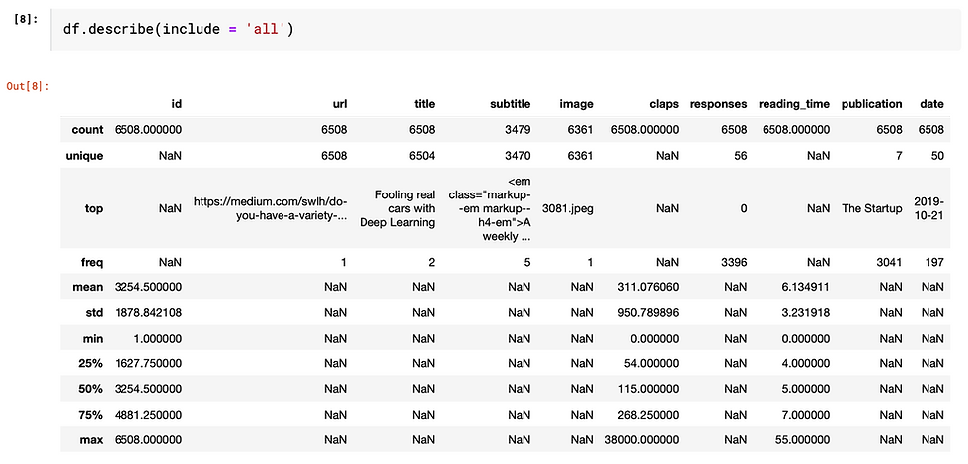This screenshot has width=968, height=464.
Task: Click the 'claps' column header
Action: pos(663,104)
